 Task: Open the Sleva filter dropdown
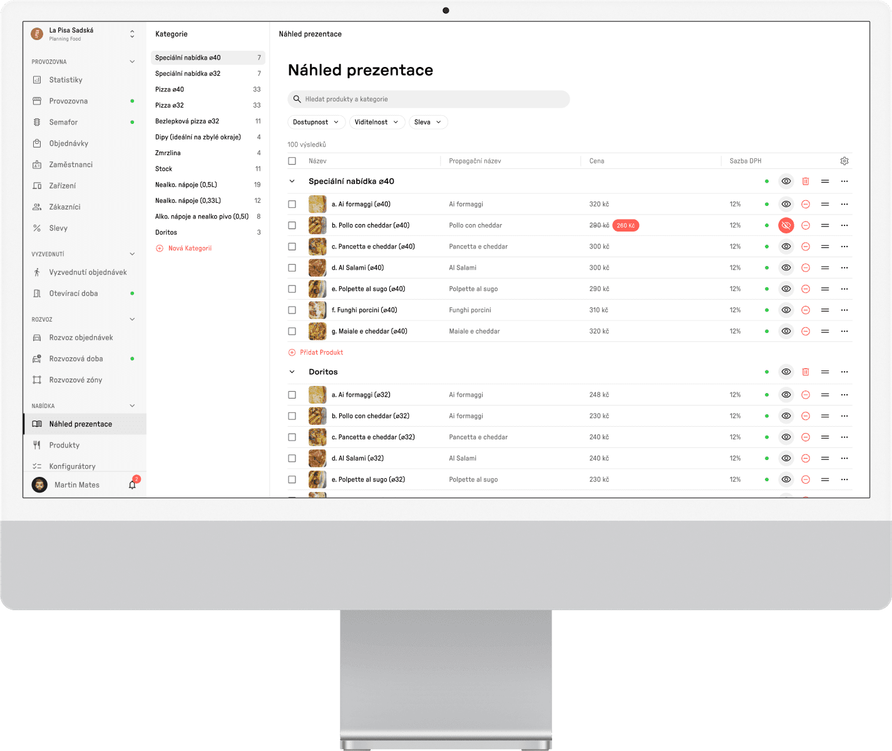(x=428, y=122)
